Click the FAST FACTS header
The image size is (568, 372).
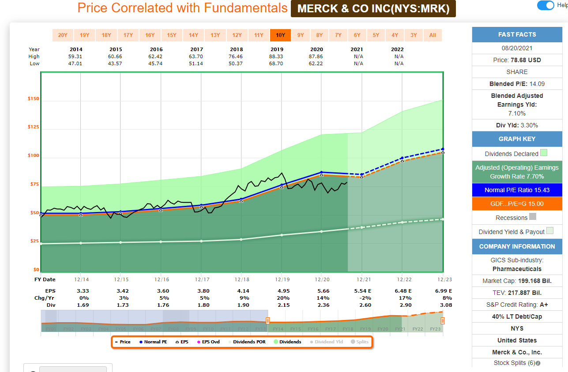517,34
